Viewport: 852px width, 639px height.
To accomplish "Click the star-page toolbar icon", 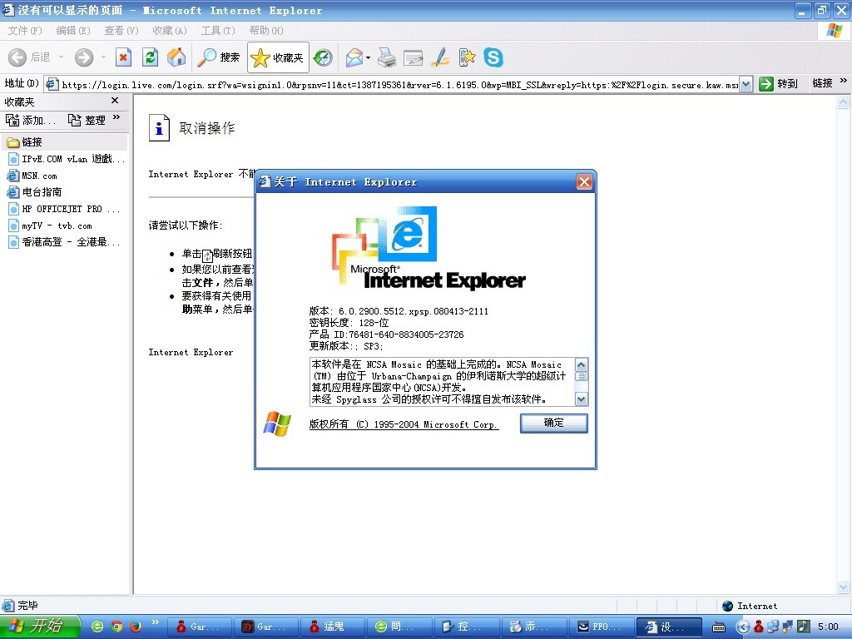I will pyautogui.click(x=467, y=57).
